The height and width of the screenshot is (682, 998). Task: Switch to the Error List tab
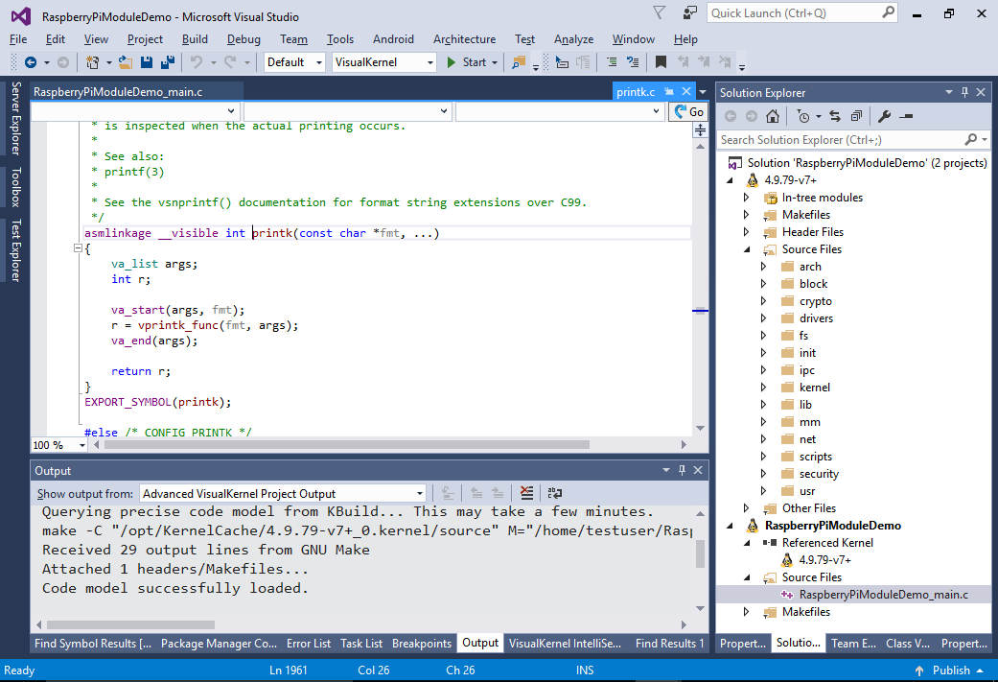[x=309, y=644]
